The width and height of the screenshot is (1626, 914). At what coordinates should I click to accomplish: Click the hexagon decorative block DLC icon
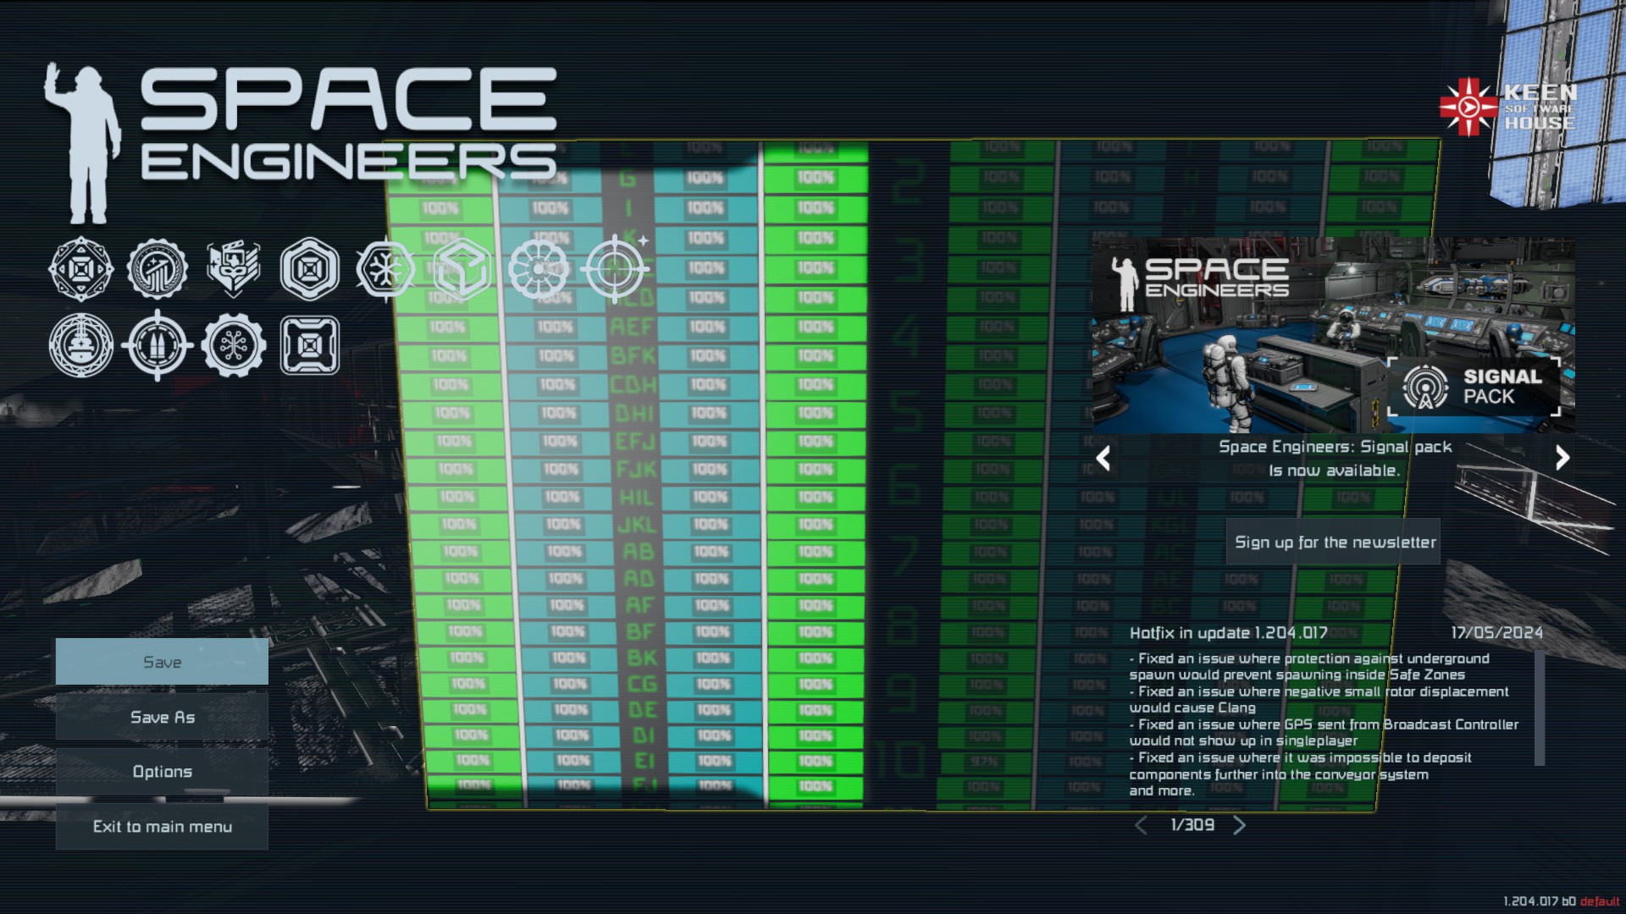[x=310, y=269]
